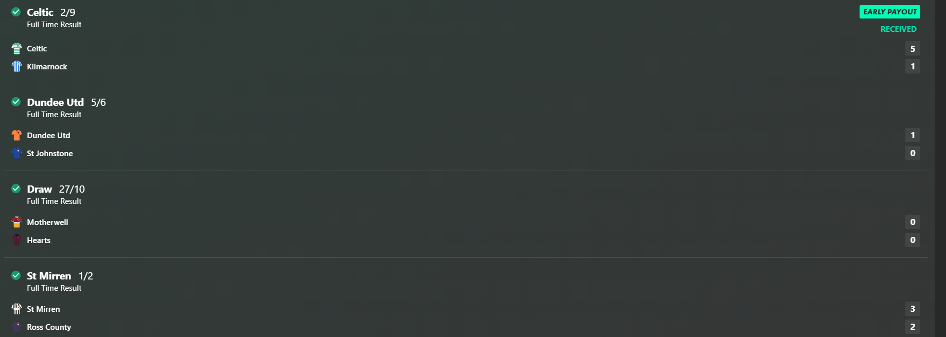Click the Received status label
This screenshot has width=946, height=337.
899,29
